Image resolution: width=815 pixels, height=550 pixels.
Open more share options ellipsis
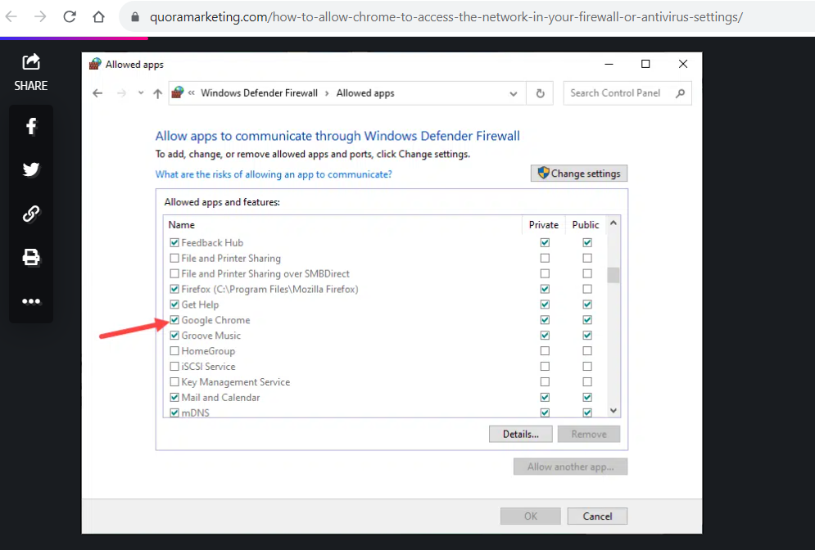tap(31, 301)
